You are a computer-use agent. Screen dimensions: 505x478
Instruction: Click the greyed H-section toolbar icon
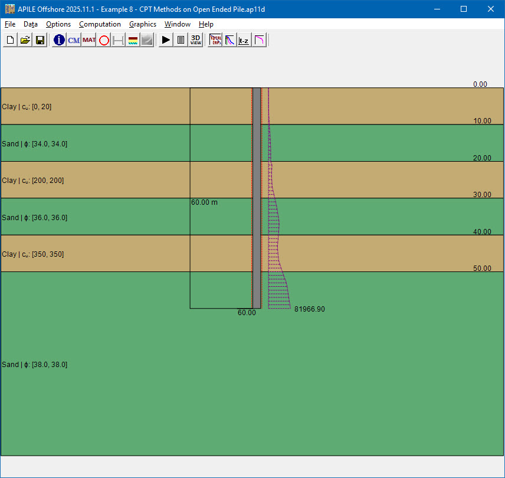pos(118,40)
